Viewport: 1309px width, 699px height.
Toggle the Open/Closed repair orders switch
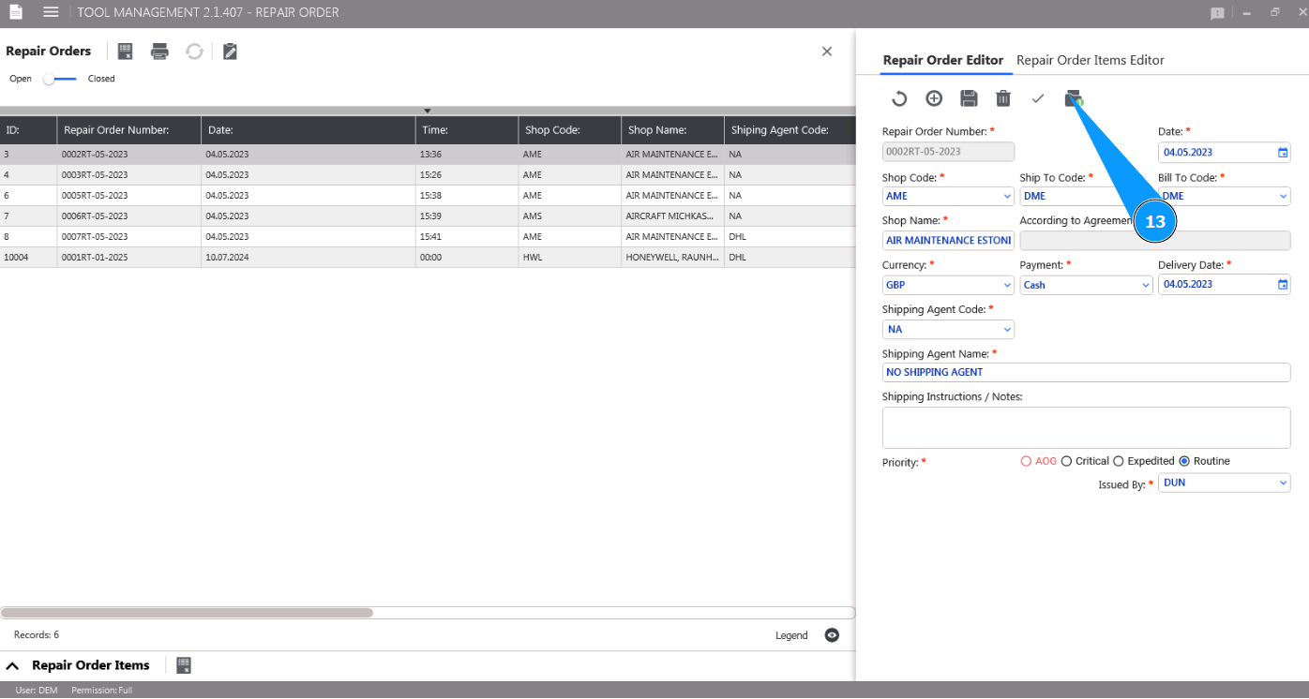60,79
